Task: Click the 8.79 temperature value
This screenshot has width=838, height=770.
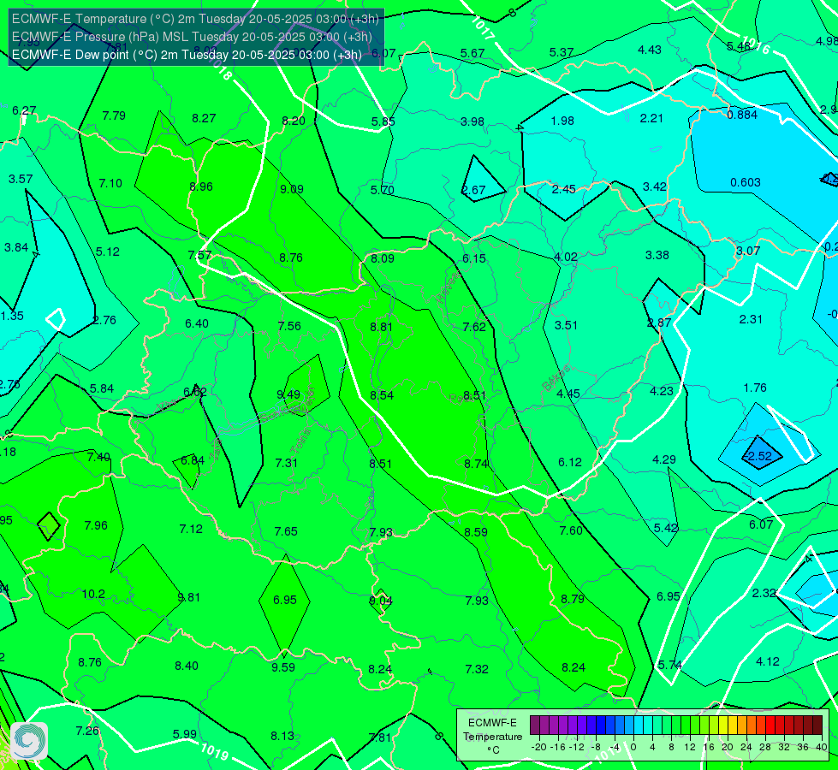Action: (573, 599)
